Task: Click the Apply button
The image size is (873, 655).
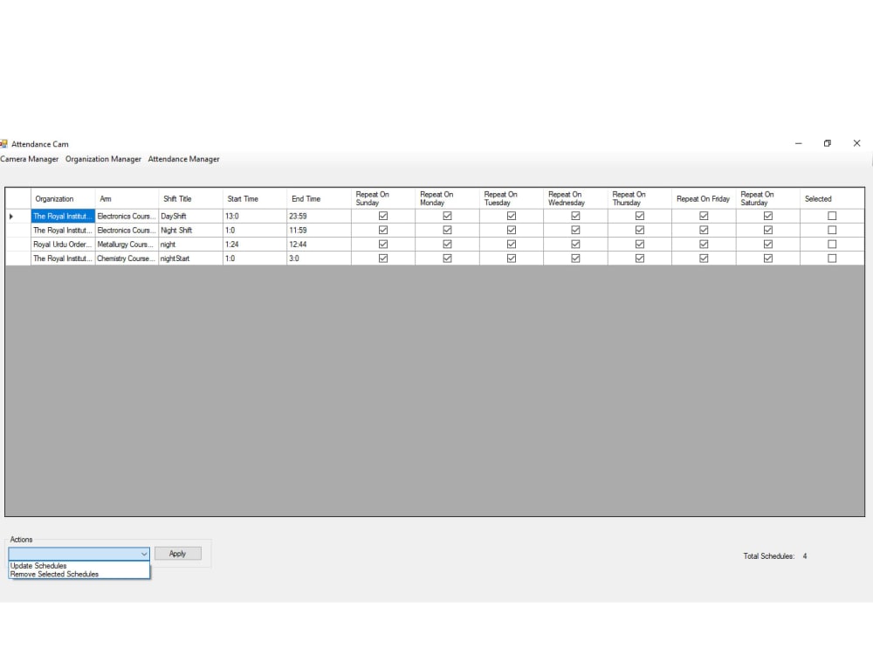Action: tap(177, 553)
